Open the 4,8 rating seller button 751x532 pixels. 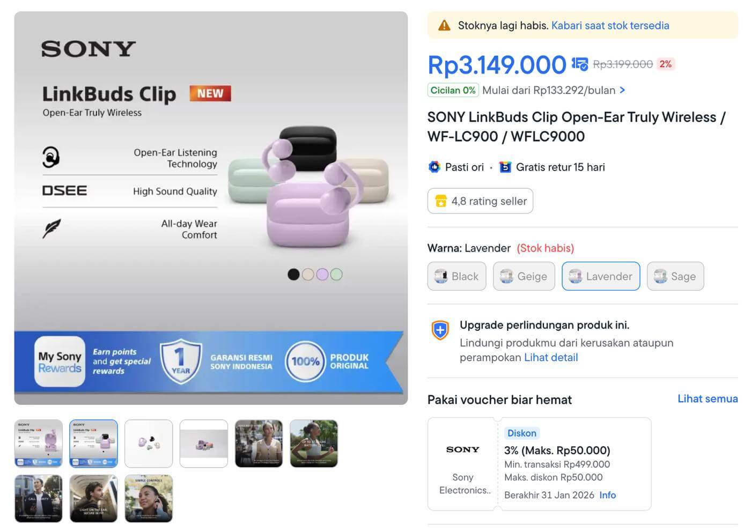point(480,201)
